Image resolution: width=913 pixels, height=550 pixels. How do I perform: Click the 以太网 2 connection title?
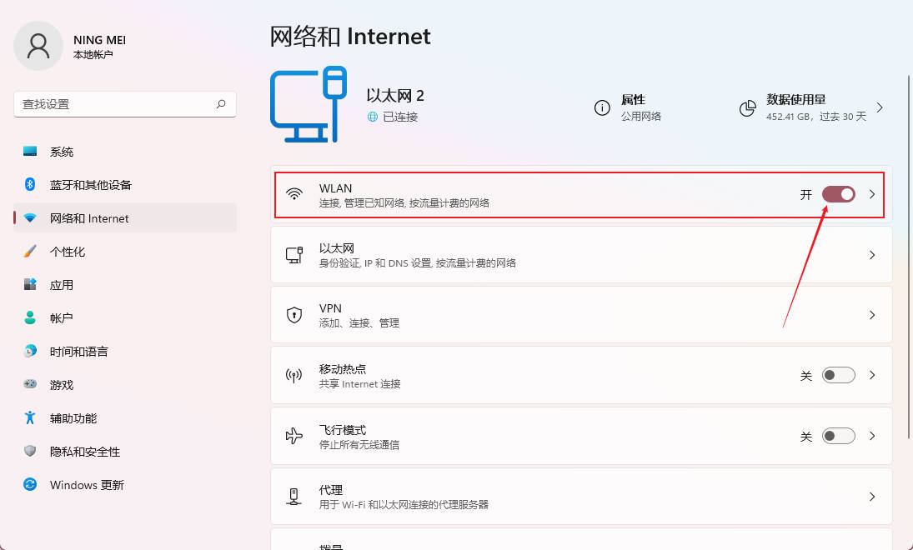click(x=395, y=96)
